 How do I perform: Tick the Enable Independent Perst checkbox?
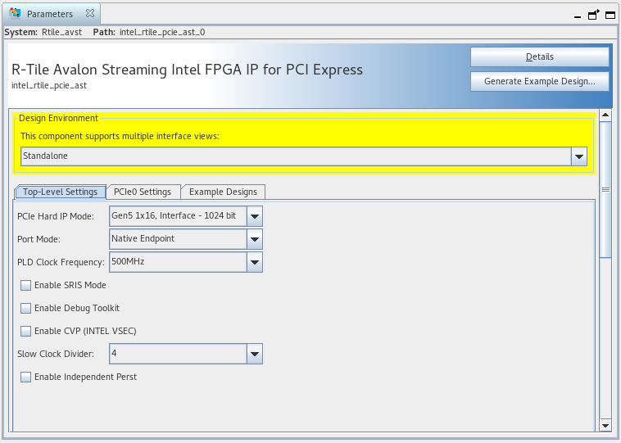(26, 377)
